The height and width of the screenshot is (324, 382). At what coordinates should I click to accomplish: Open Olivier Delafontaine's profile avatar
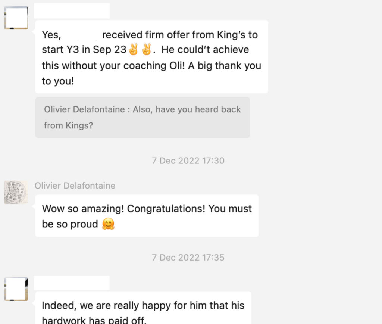16,192
